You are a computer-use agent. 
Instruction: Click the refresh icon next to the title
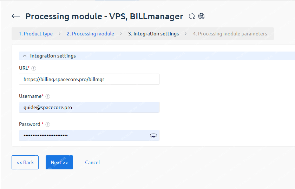coord(192,16)
